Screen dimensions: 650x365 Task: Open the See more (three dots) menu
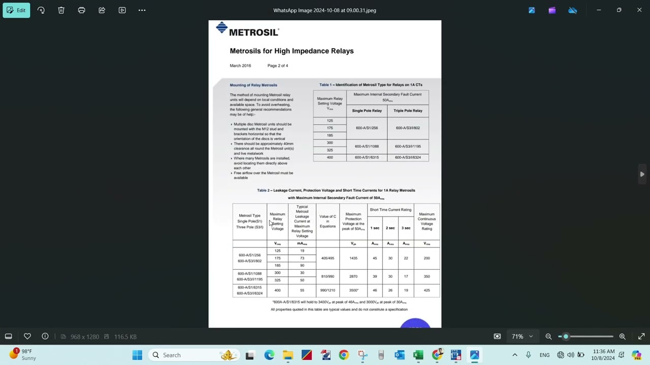142,10
